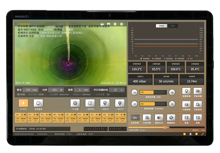The image size is (220, 153).
Task: Click the 灯链弱电 battery icon
Action: pyautogui.click(x=186, y=104)
